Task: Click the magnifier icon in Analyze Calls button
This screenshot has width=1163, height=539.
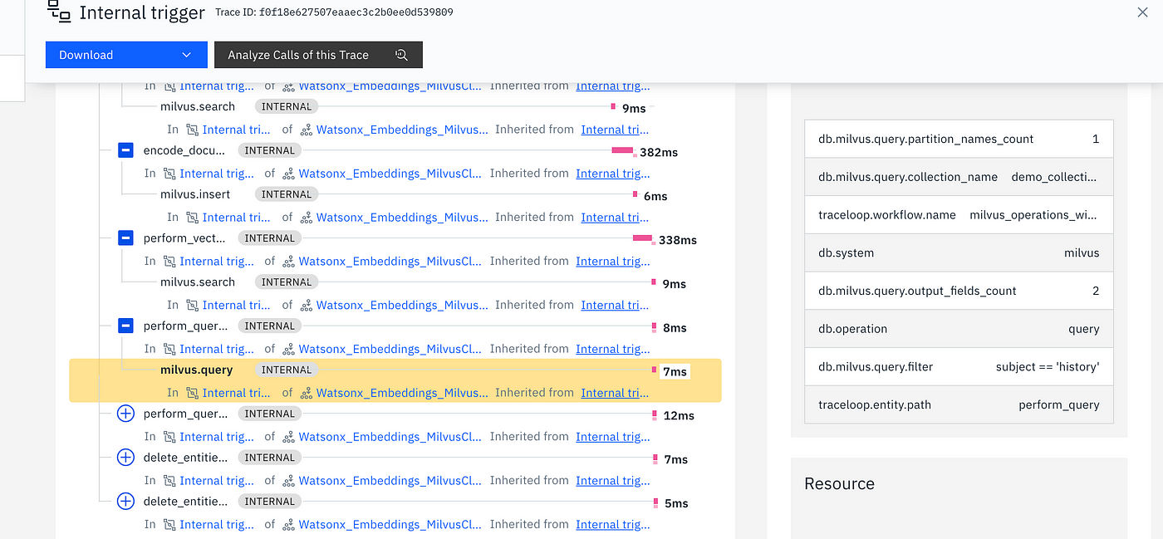Action: (x=401, y=55)
